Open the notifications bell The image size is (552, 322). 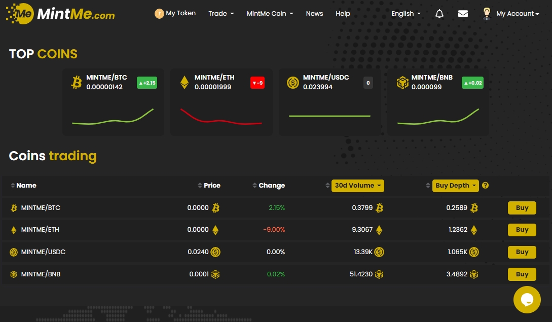[x=439, y=14]
